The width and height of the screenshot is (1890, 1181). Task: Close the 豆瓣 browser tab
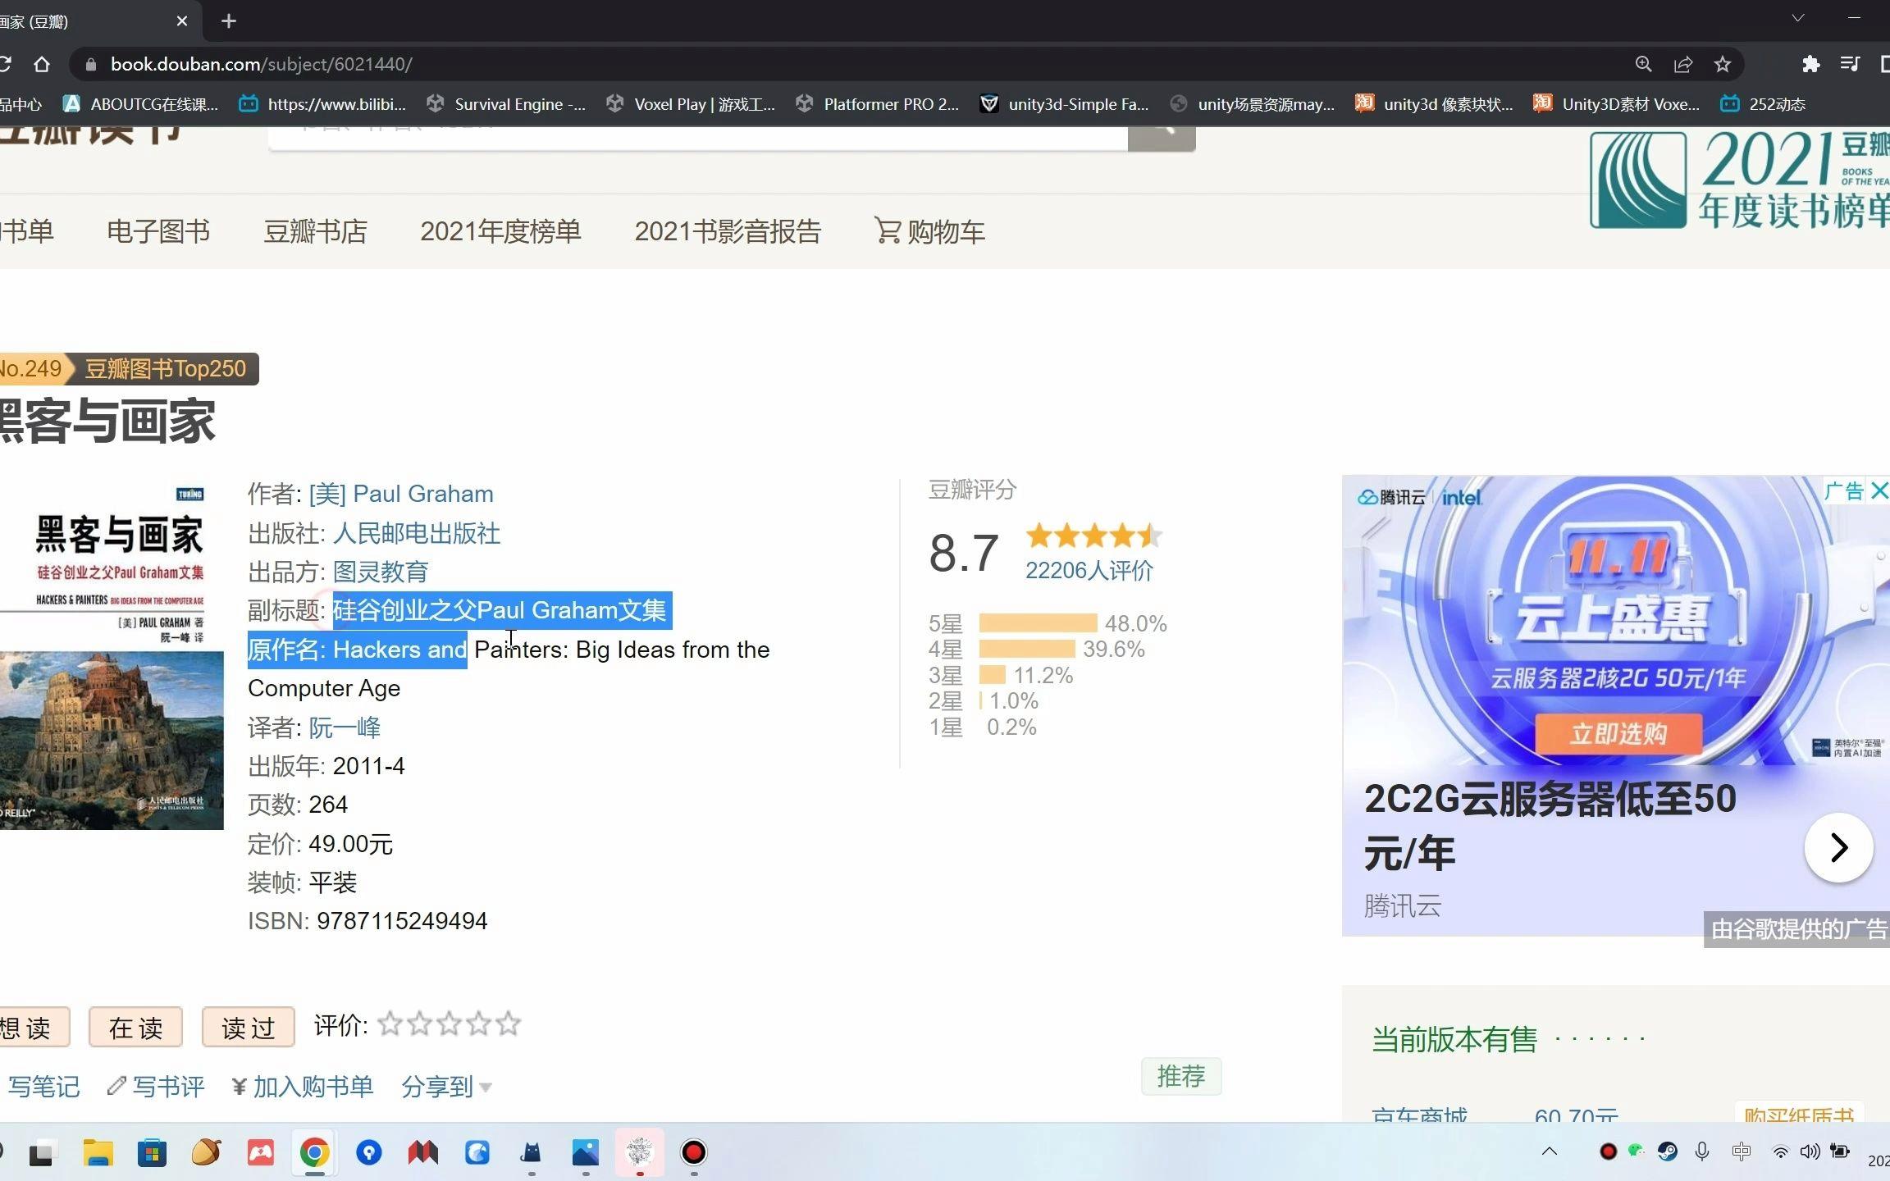182,21
